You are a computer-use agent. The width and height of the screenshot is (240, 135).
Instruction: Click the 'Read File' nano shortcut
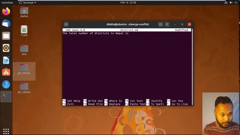[95, 104]
